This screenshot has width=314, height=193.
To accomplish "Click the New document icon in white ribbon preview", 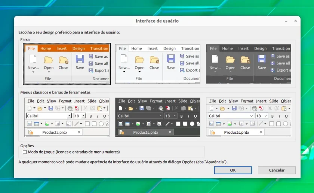I will click(124, 59).
